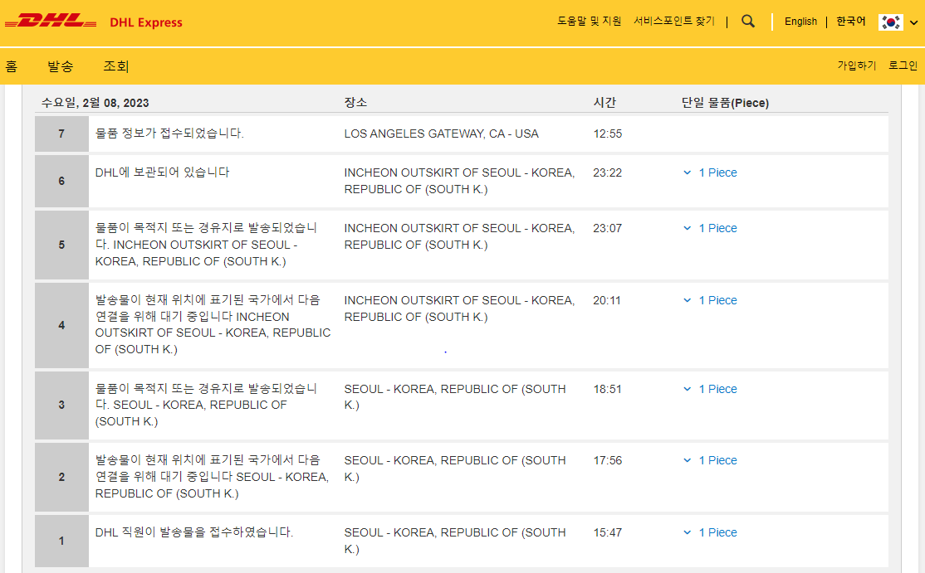Viewport: 925px width, 573px height.
Task: Click the 18:51 time value
Action: pyautogui.click(x=608, y=389)
